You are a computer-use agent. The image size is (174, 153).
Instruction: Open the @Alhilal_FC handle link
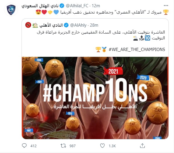point(77,6)
